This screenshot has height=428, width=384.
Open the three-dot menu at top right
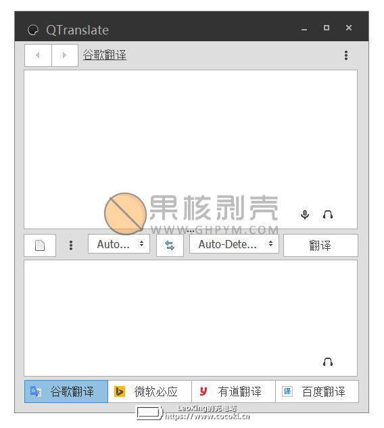(x=346, y=55)
